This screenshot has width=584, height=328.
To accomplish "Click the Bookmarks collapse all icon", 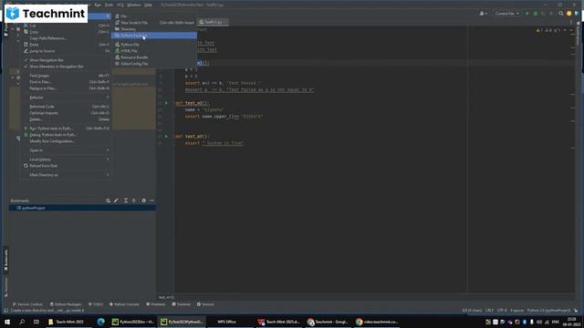I will [x=134, y=200].
